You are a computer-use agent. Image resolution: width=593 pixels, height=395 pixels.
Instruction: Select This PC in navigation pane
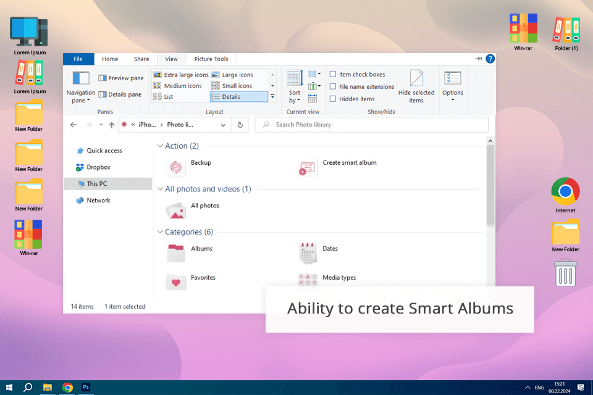pyautogui.click(x=107, y=184)
